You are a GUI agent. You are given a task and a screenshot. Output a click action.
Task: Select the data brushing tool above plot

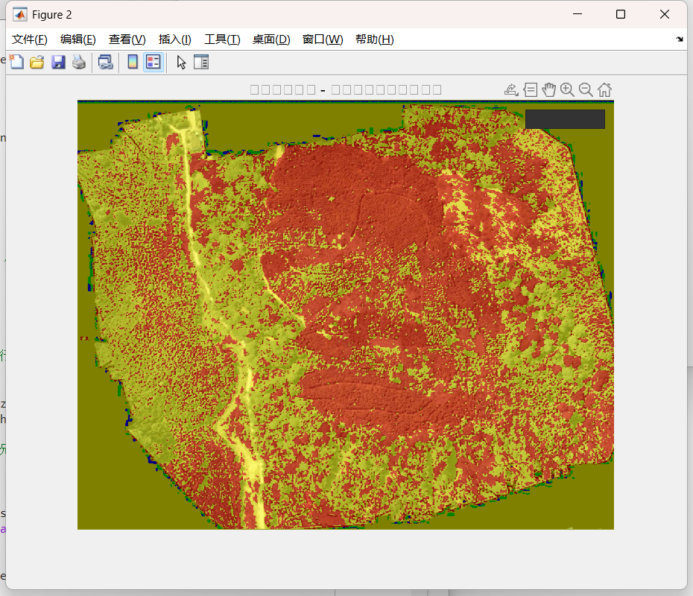530,90
